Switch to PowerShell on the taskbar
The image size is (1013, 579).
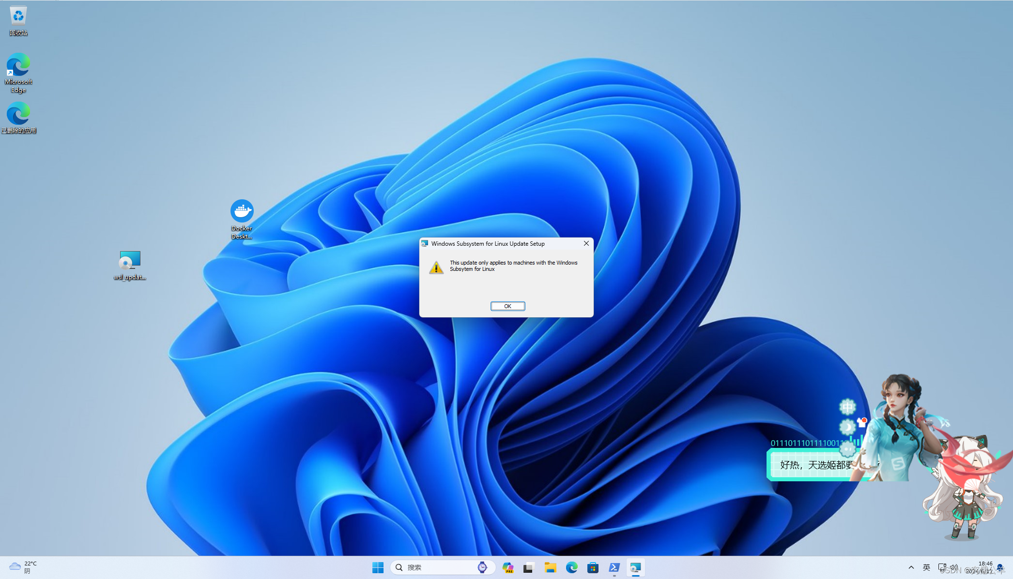pyautogui.click(x=614, y=567)
